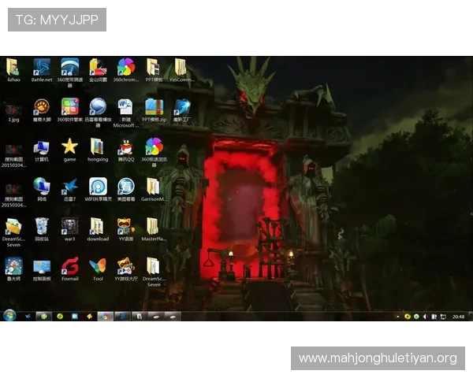Viewport: 473px width, 378px height.
Task: Launch the 360chrome browser shortcut
Action: tap(126, 68)
